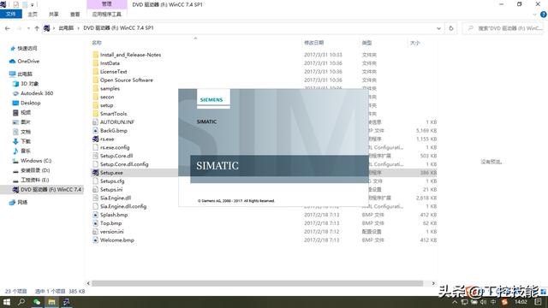Select the Setups.ini file icon
This screenshot has height=308, width=548.
pyautogui.click(x=95, y=189)
